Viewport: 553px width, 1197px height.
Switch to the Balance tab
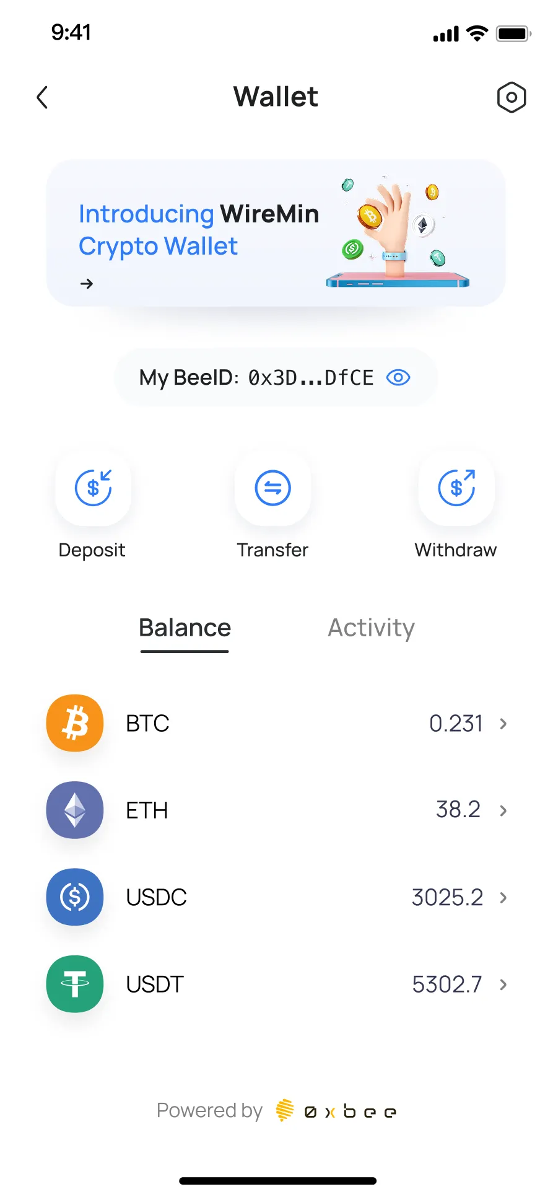pos(185,628)
